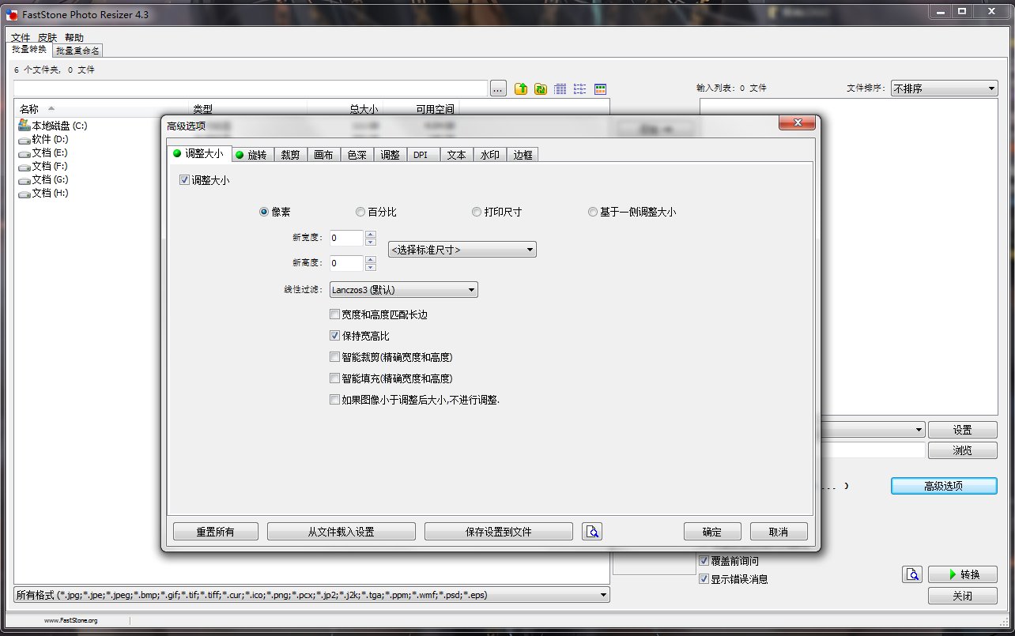
Task: Toggle 保持宽高比 checkbox
Action: click(x=334, y=336)
